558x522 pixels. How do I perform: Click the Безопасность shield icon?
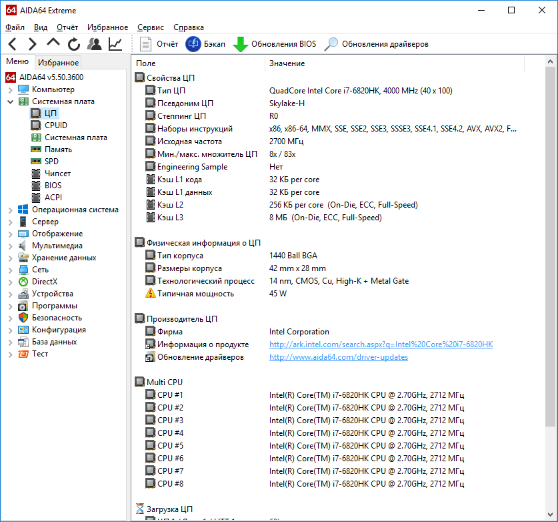[x=23, y=318]
